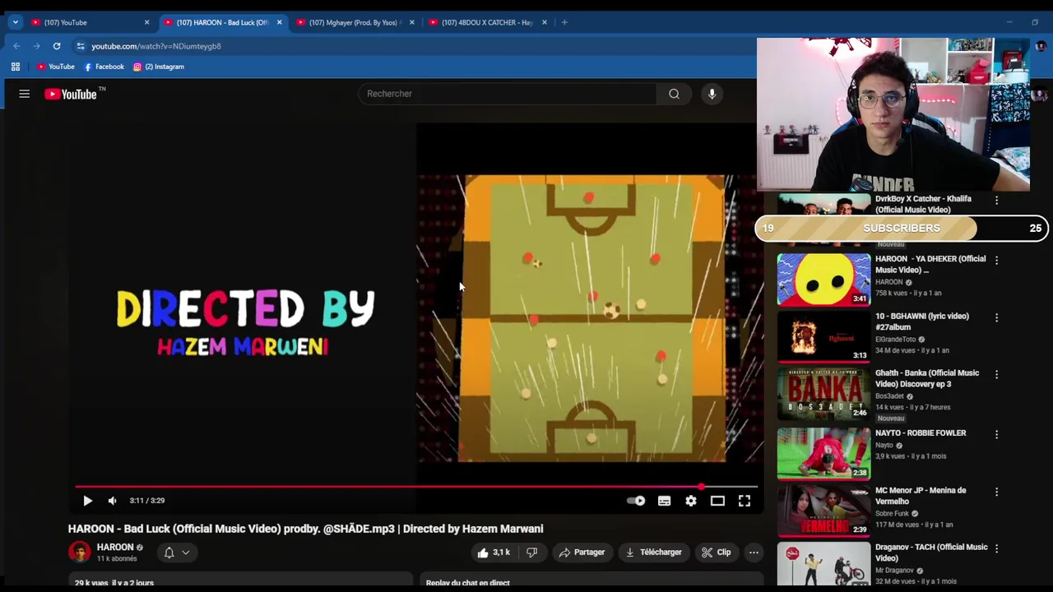Open Ghaith - Banka video thumbnail
This screenshot has height=592, width=1053.
[823, 393]
